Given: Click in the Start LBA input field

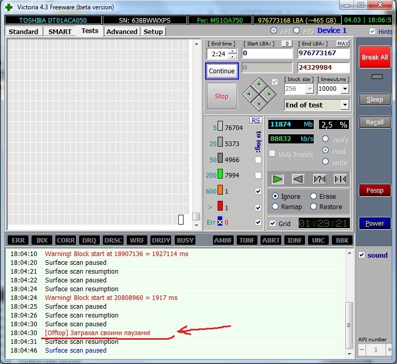Looking at the screenshot, I should (266, 53).
